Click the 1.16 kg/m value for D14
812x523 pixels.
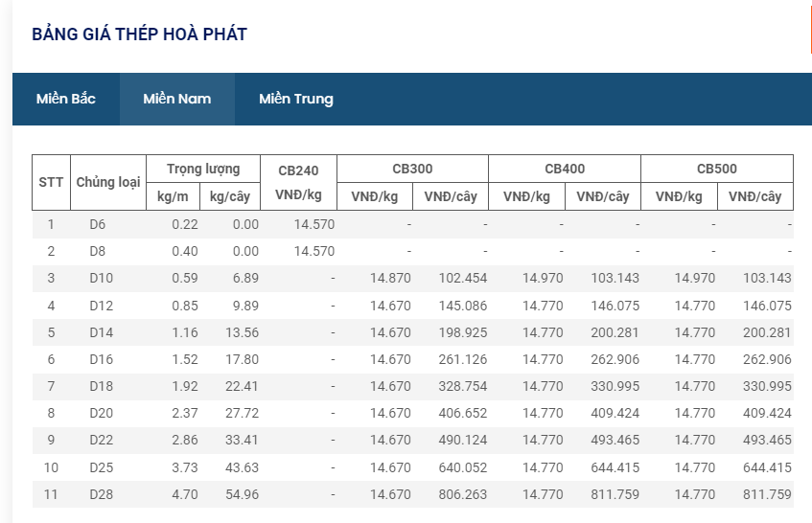point(185,332)
